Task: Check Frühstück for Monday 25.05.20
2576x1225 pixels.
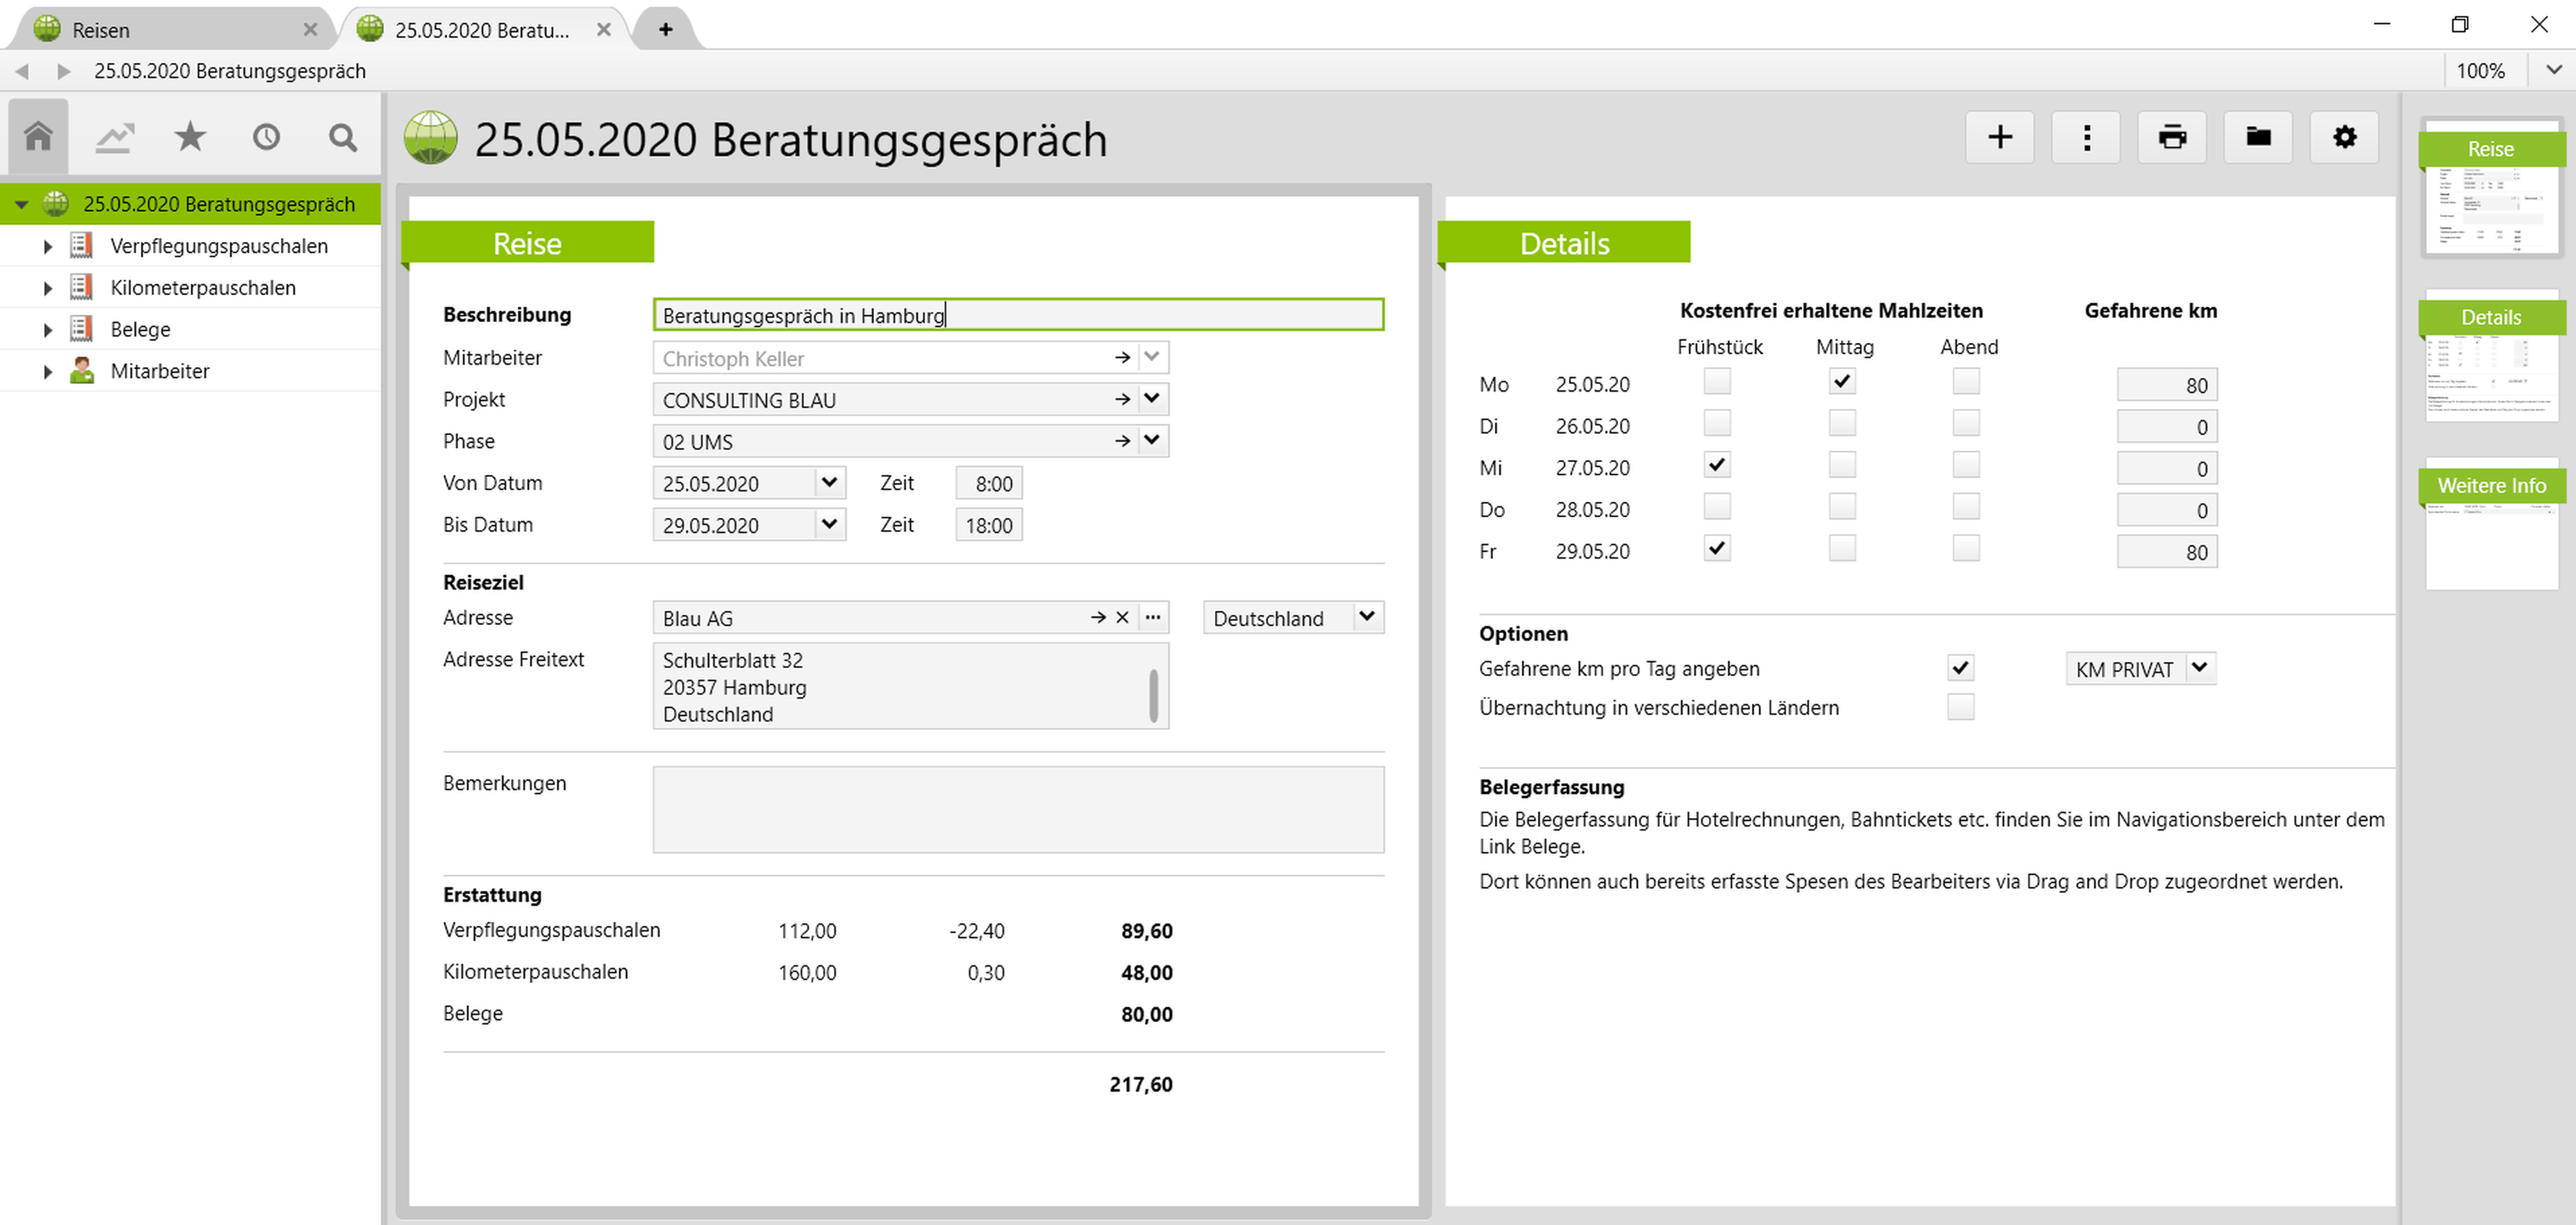Action: coord(1717,381)
